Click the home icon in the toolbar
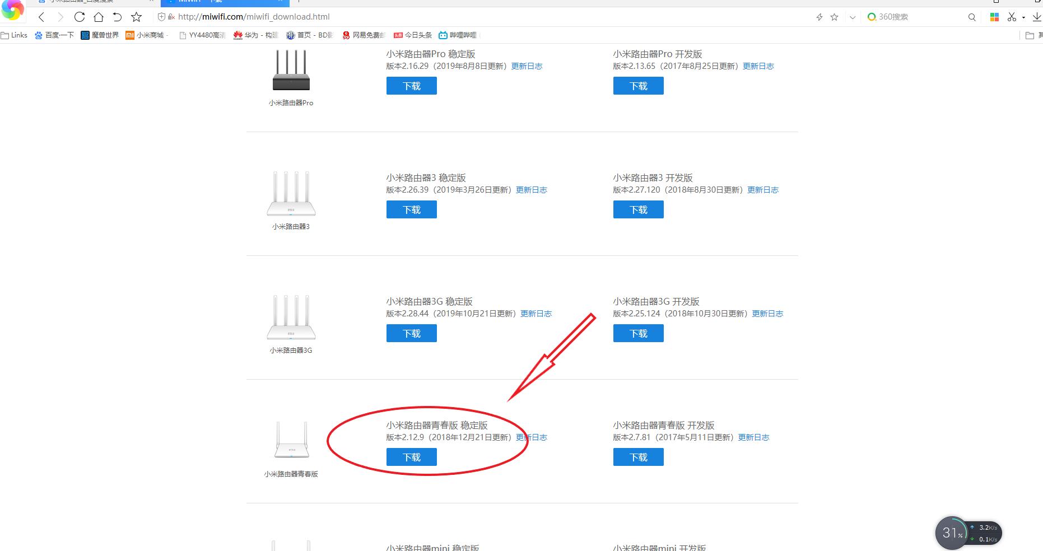 pos(99,17)
